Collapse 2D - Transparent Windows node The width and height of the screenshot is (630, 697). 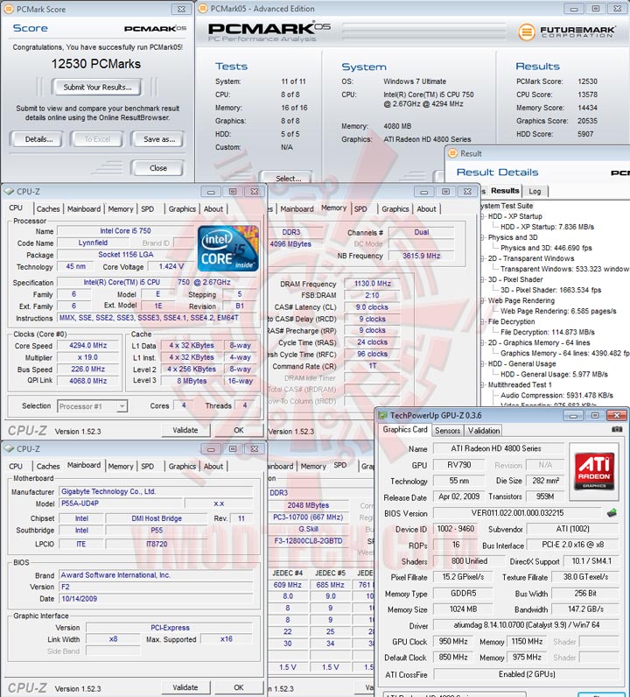pyautogui.click(x=482, y=258)
